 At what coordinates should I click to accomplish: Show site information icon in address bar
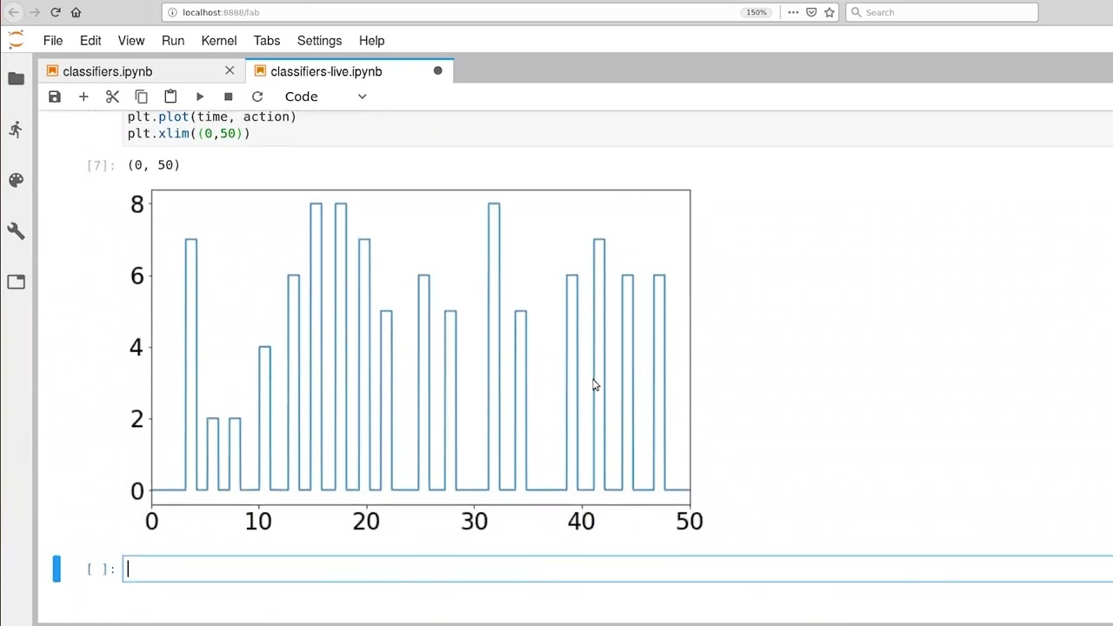(172, 12)
